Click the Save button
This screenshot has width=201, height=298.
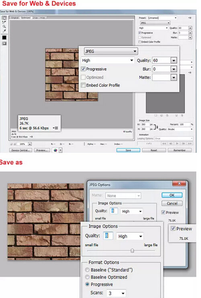128,150
